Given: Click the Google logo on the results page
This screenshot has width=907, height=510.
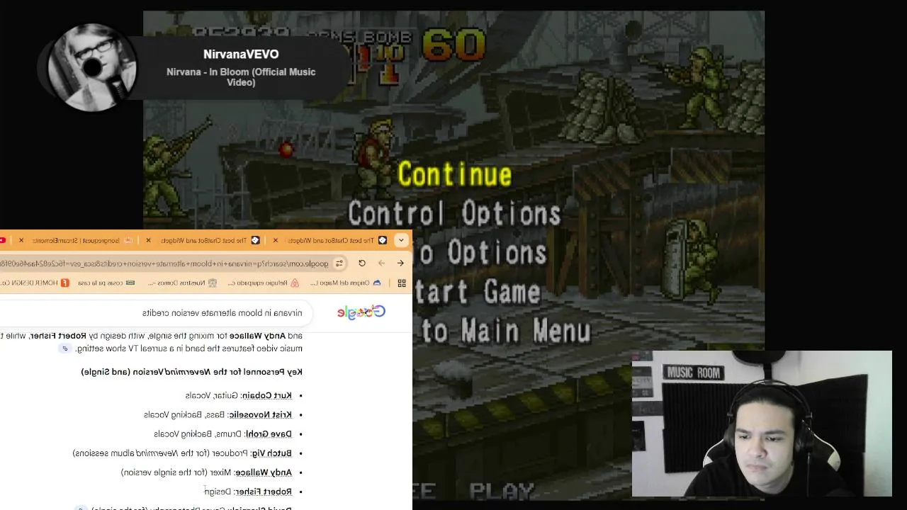Looking at the screenshot, I should 361,312.
